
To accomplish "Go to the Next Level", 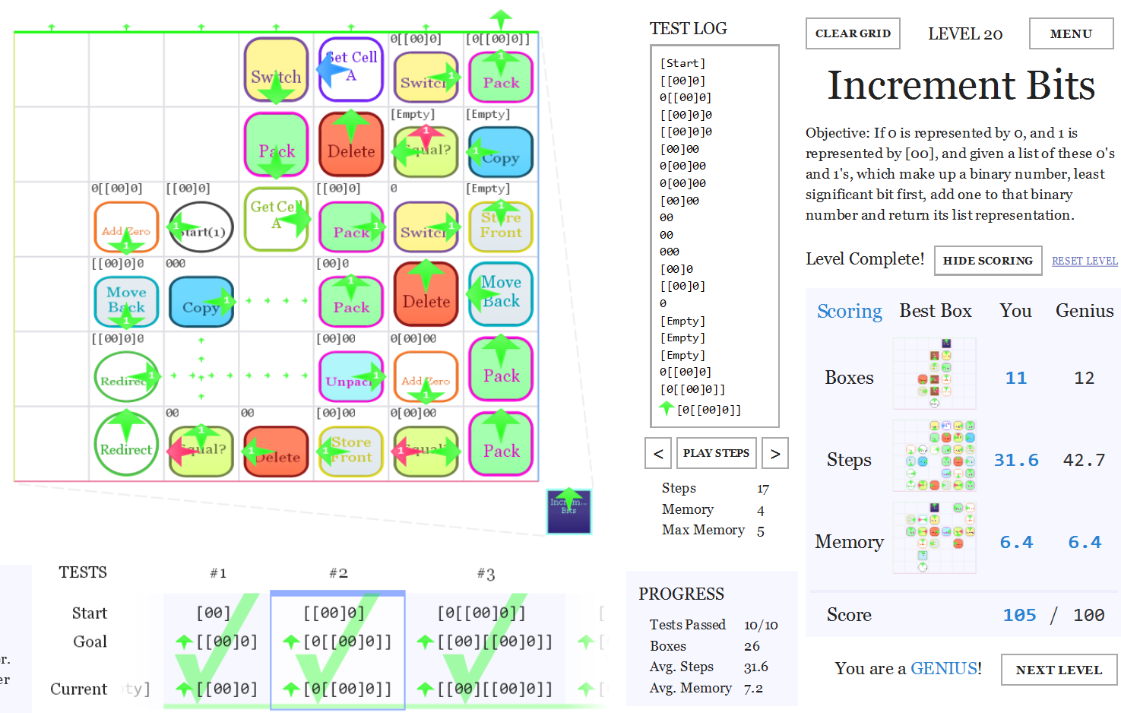I will (x=1059, y=670).
